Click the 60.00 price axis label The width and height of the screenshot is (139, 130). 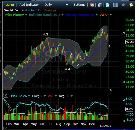pyautogui.click(x=130, y=20)
